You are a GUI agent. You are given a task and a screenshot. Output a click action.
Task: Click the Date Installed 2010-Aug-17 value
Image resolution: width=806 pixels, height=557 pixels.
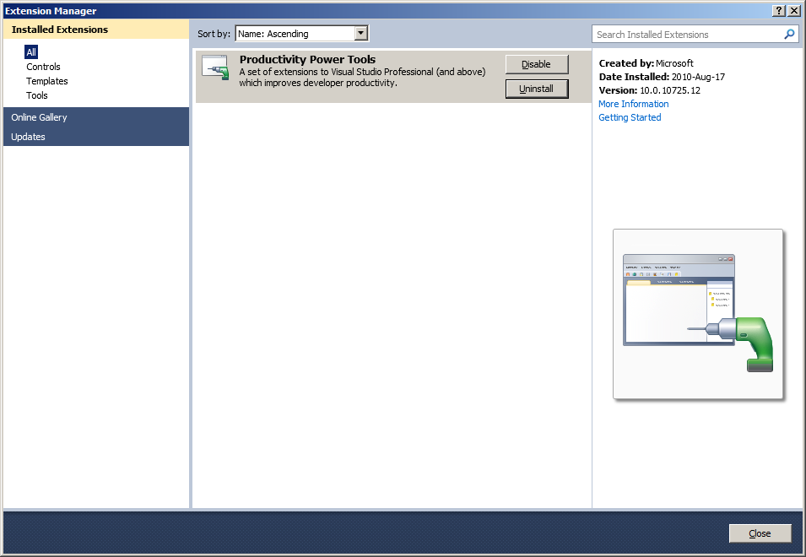pyautogui.click(x=698, y=77)
